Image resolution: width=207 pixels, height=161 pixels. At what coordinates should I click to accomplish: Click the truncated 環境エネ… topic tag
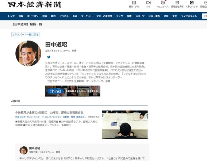pyautogui.click(x=81, y=117)
